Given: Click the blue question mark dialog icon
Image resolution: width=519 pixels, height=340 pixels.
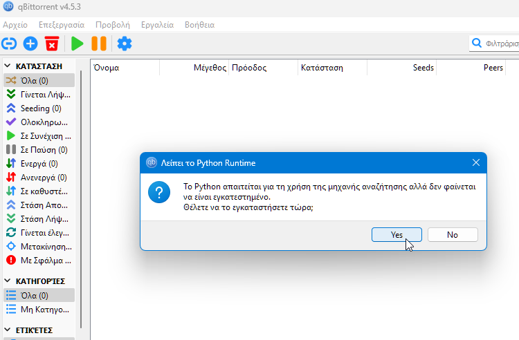Looking at the screenshot, I should click(159, 192).
